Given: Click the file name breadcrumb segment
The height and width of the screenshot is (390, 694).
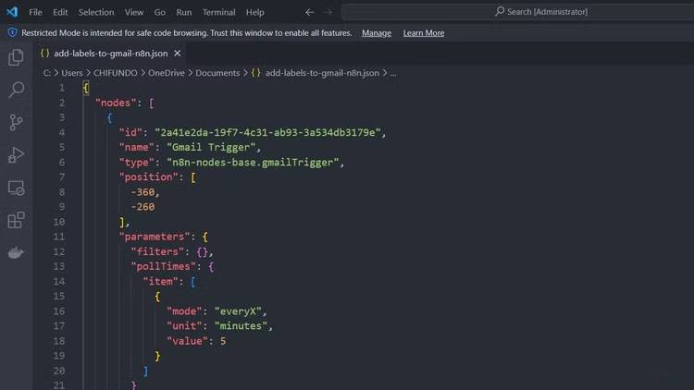Looking at the screenshot, I should click(x=322, y=73).
